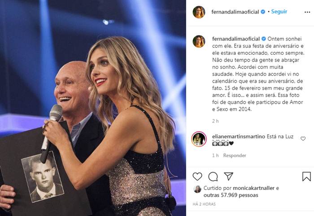314x216 pixels.
Task: Open the caption username fernandalimaoficial
Action: pyautogui.click(x=236, y=39)
